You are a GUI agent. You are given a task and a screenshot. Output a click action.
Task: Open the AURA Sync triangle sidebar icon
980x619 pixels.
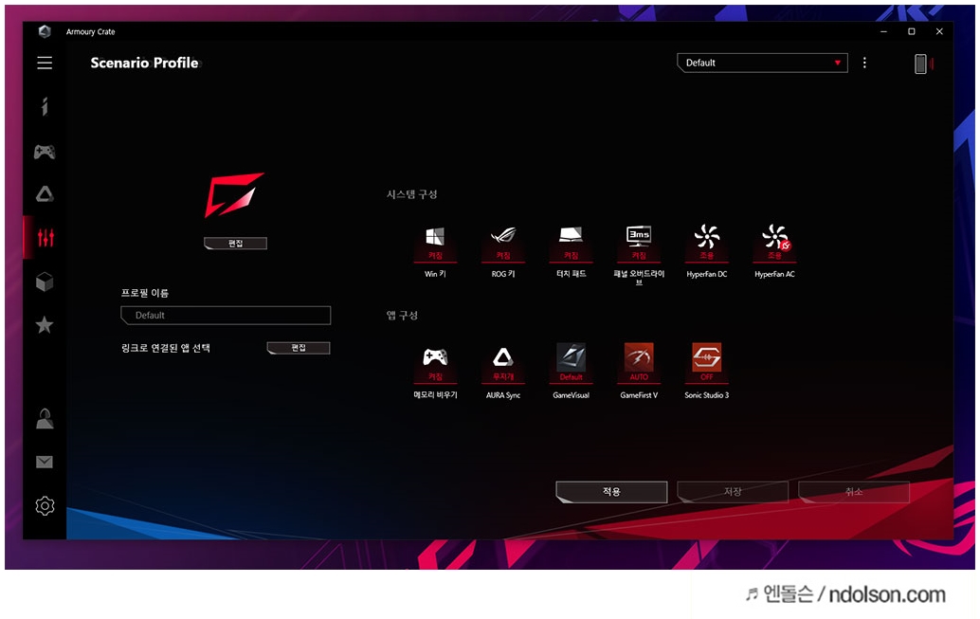[x=45, y=194]
